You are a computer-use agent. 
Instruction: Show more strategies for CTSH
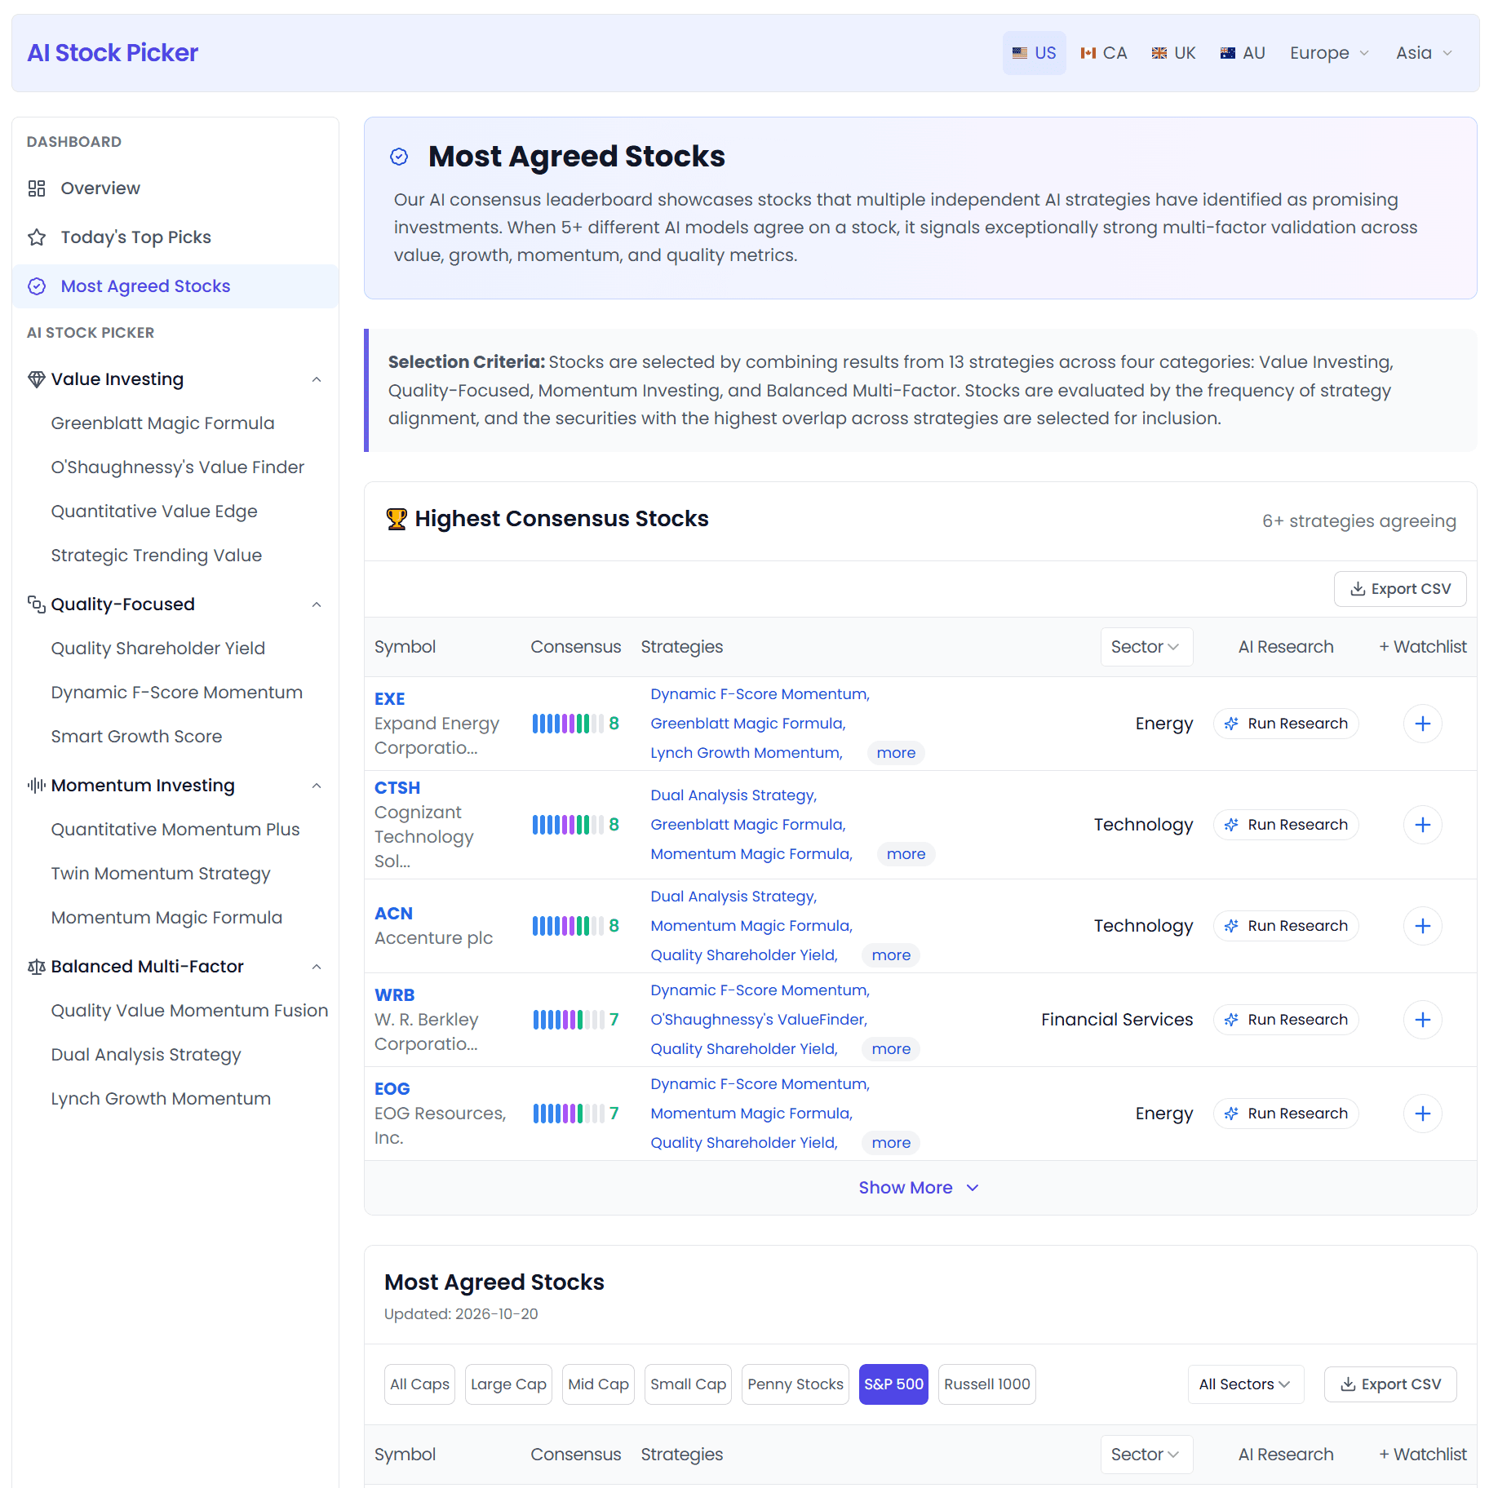click(x=906, y=854)
